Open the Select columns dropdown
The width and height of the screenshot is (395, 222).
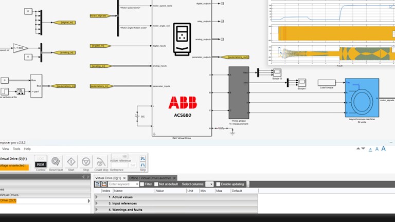coord(209,184)
